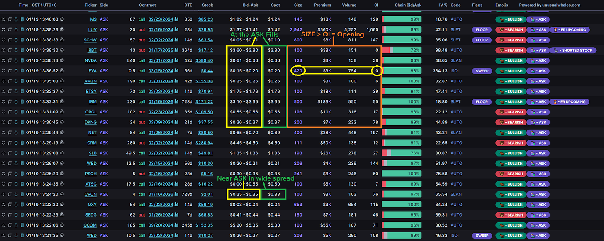Click the briefcase icon next to 13:36:52 time
This screenshot has width=604, height=241.
click(62, 71)
